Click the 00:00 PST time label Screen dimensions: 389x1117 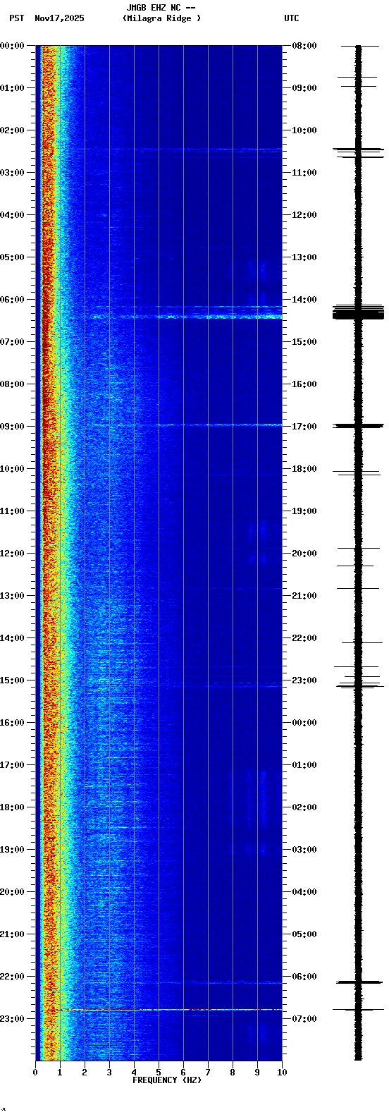[x=12, y=46]
